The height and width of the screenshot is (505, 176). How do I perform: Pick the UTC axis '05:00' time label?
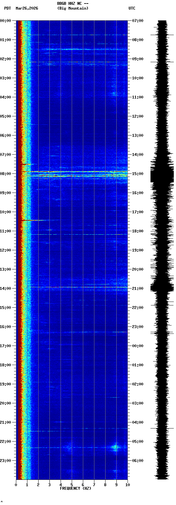click(138, 442)
